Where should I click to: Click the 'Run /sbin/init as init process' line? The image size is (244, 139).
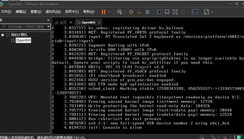(125, 119)
